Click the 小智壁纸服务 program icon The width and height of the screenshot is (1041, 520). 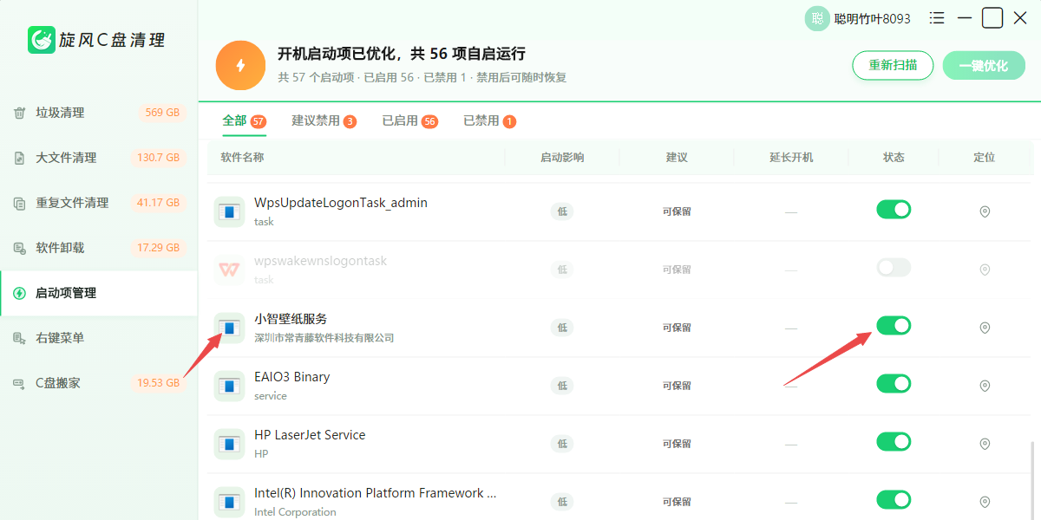tap(230, 328)
